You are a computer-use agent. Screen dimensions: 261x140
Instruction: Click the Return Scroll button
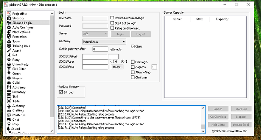241,125
